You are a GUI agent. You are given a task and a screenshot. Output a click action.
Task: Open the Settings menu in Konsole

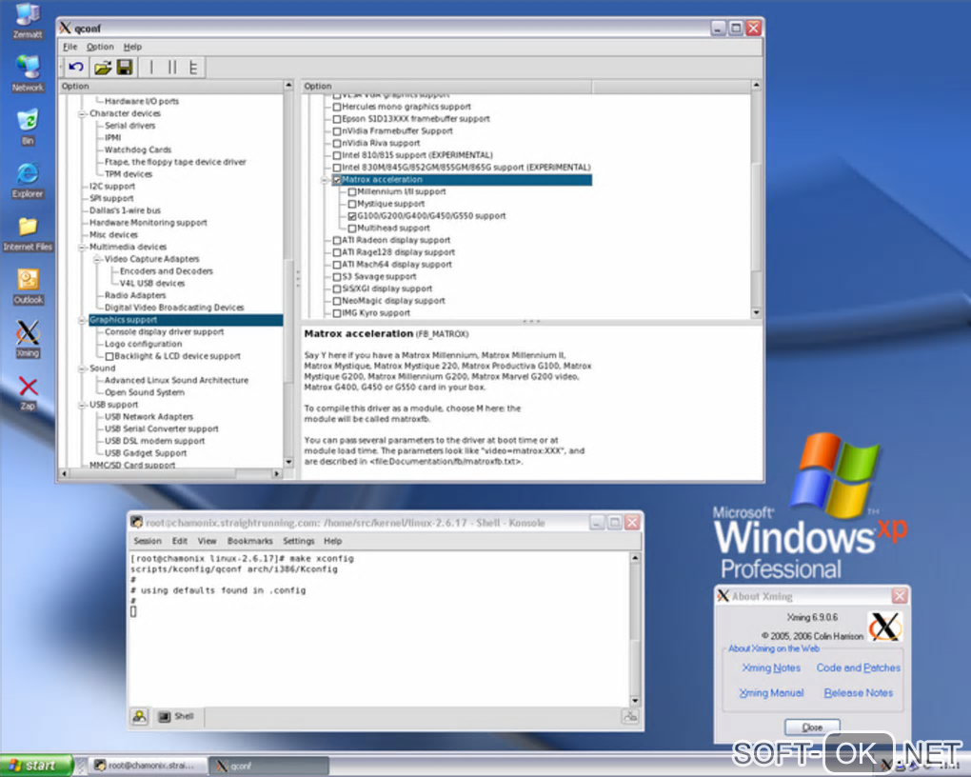tap(299, 541)
